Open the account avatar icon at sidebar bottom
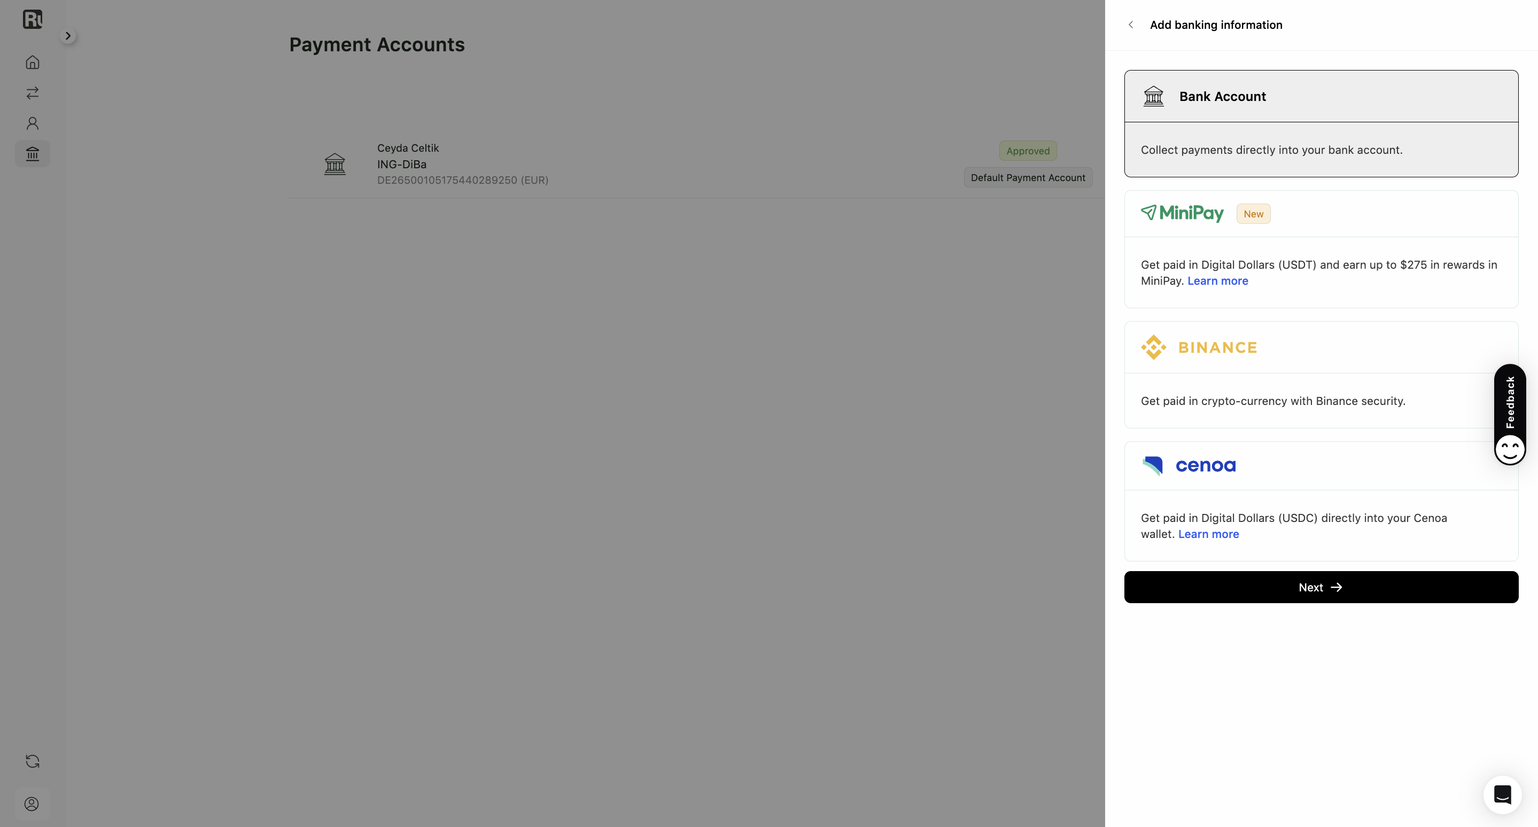This screenshot has height=827, width=1538. [32, 803]
